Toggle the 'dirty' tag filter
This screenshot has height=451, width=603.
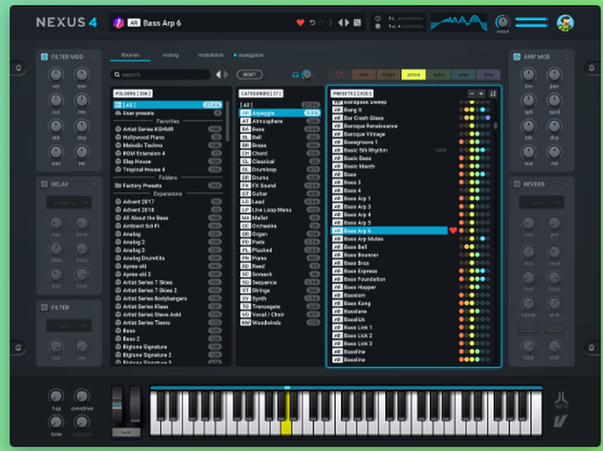488,75
